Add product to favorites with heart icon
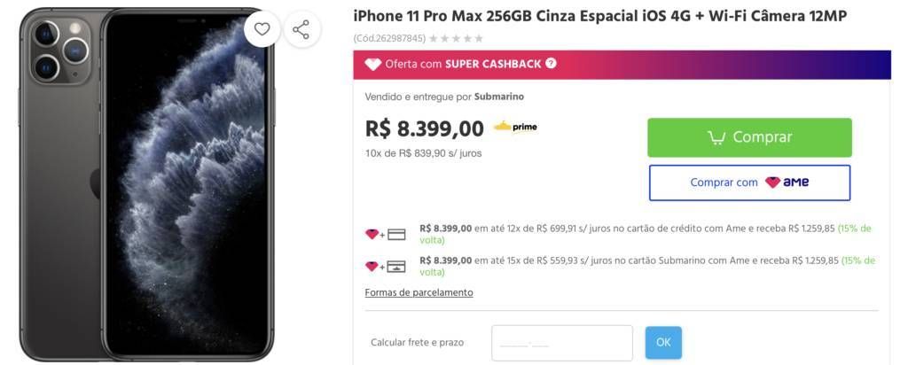The width and height of the screenshot is (908, 365). pos(262,29)
